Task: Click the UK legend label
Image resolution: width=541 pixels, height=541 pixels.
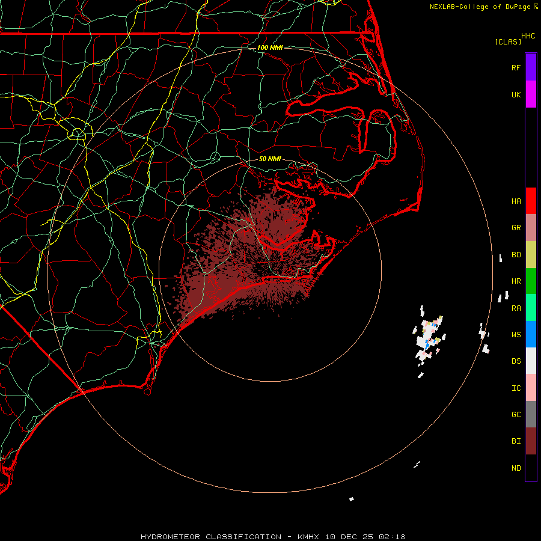Action: (x=516, y=94)
